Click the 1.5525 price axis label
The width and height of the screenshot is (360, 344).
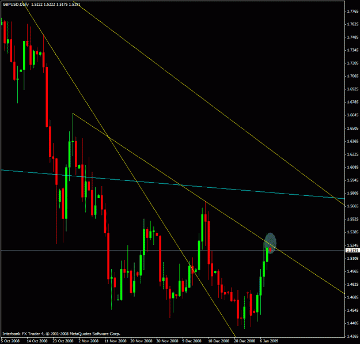click(x=353, y=220)
